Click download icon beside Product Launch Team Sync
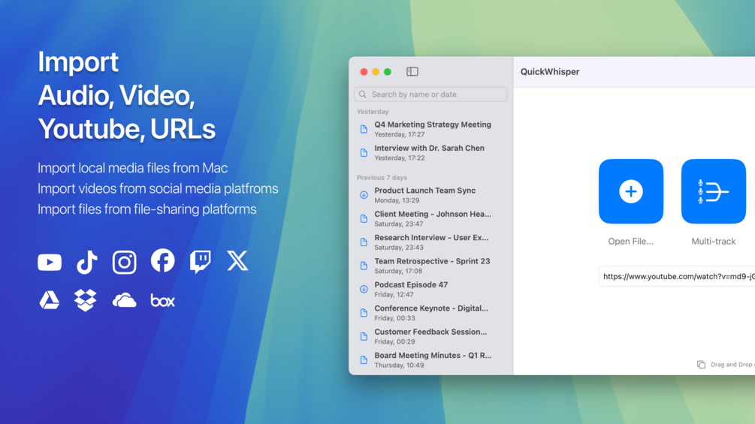The width and height of the screenshot is (755, 424). [x=364, y=194]
